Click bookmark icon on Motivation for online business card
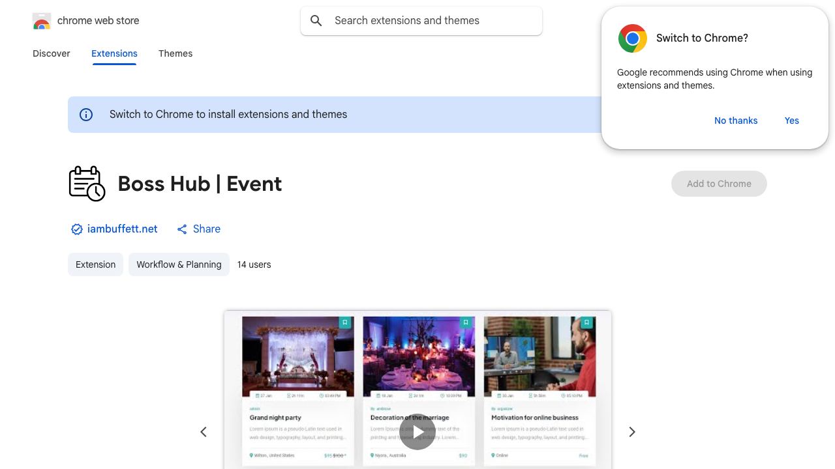 pyautogui.click(x=586, y=322)
